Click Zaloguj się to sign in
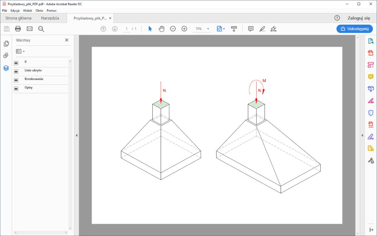This screenshot has height=236, width=377. coord(359,18)
